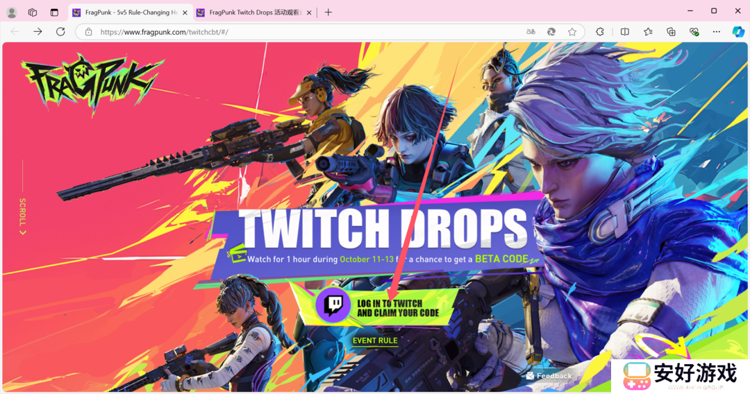
Task: Select the FragPunk 5v5 Rule-Changing tab
Action: [125, 12]
